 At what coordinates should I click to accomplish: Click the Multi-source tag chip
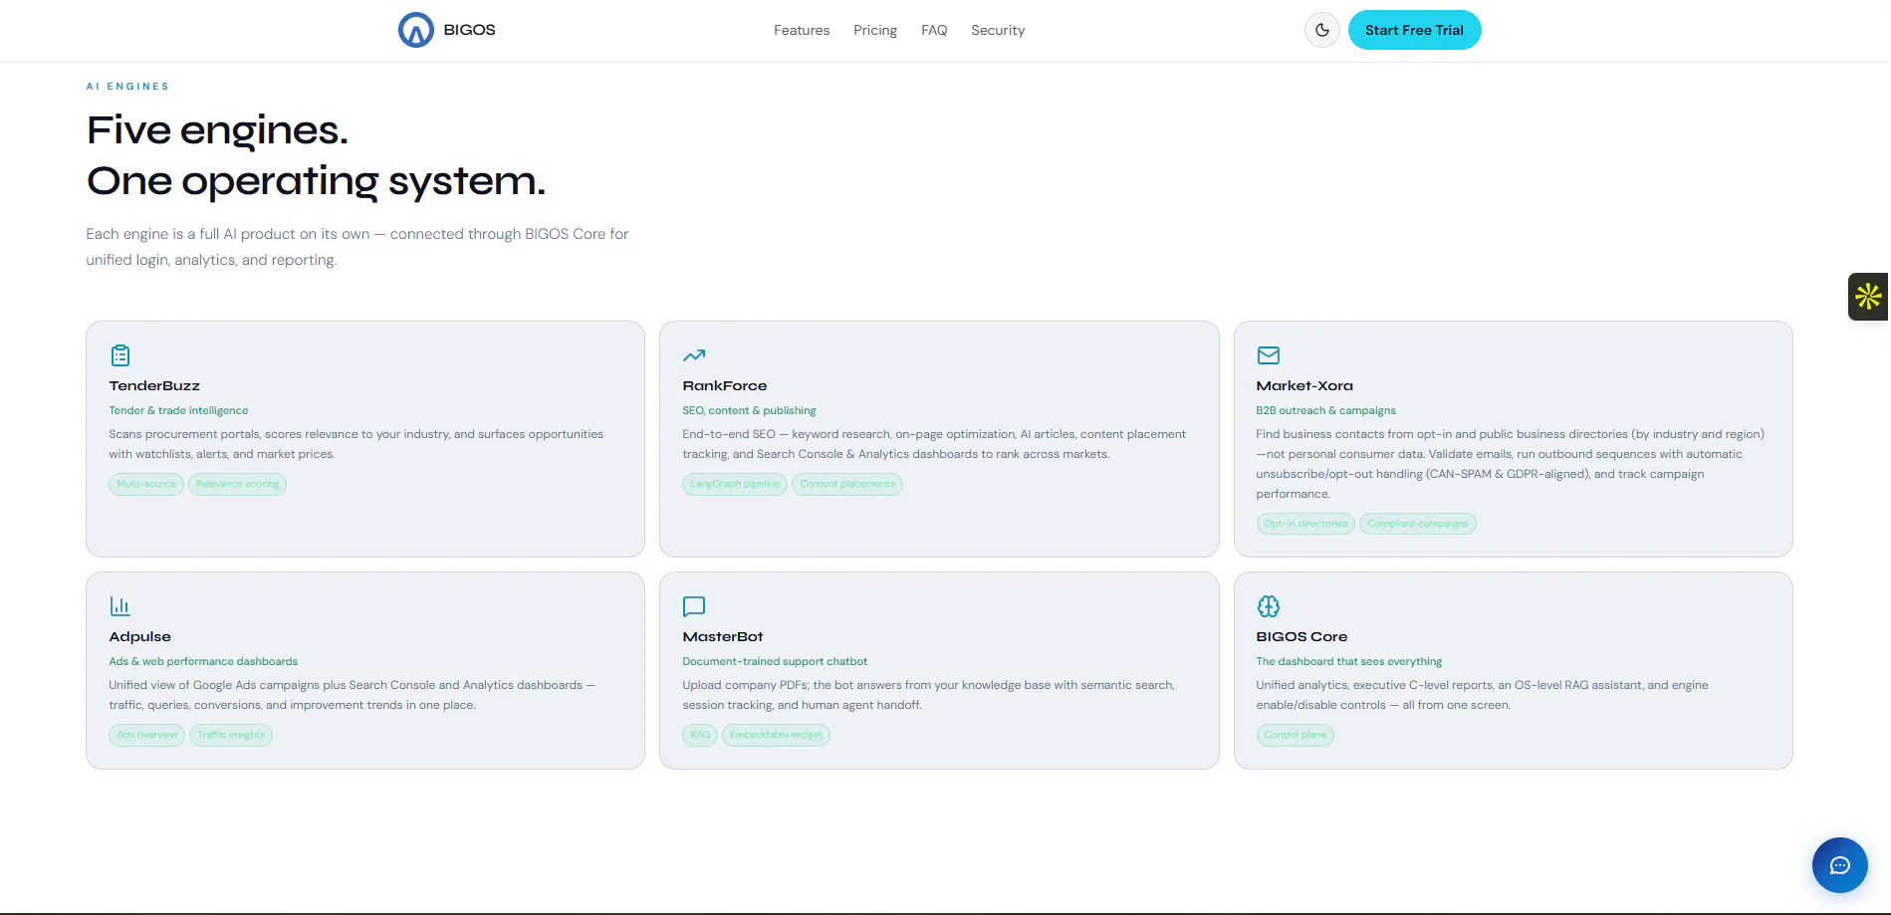146,484
